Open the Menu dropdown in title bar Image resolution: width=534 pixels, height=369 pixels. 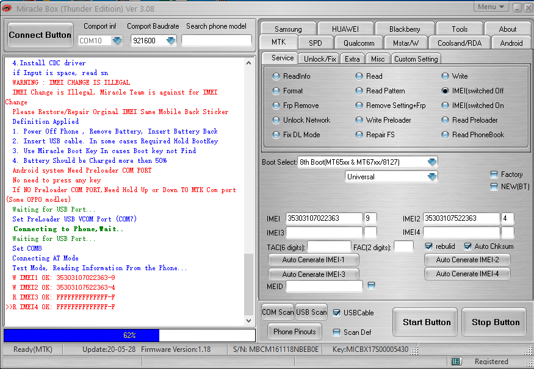(x=491, y=7)
